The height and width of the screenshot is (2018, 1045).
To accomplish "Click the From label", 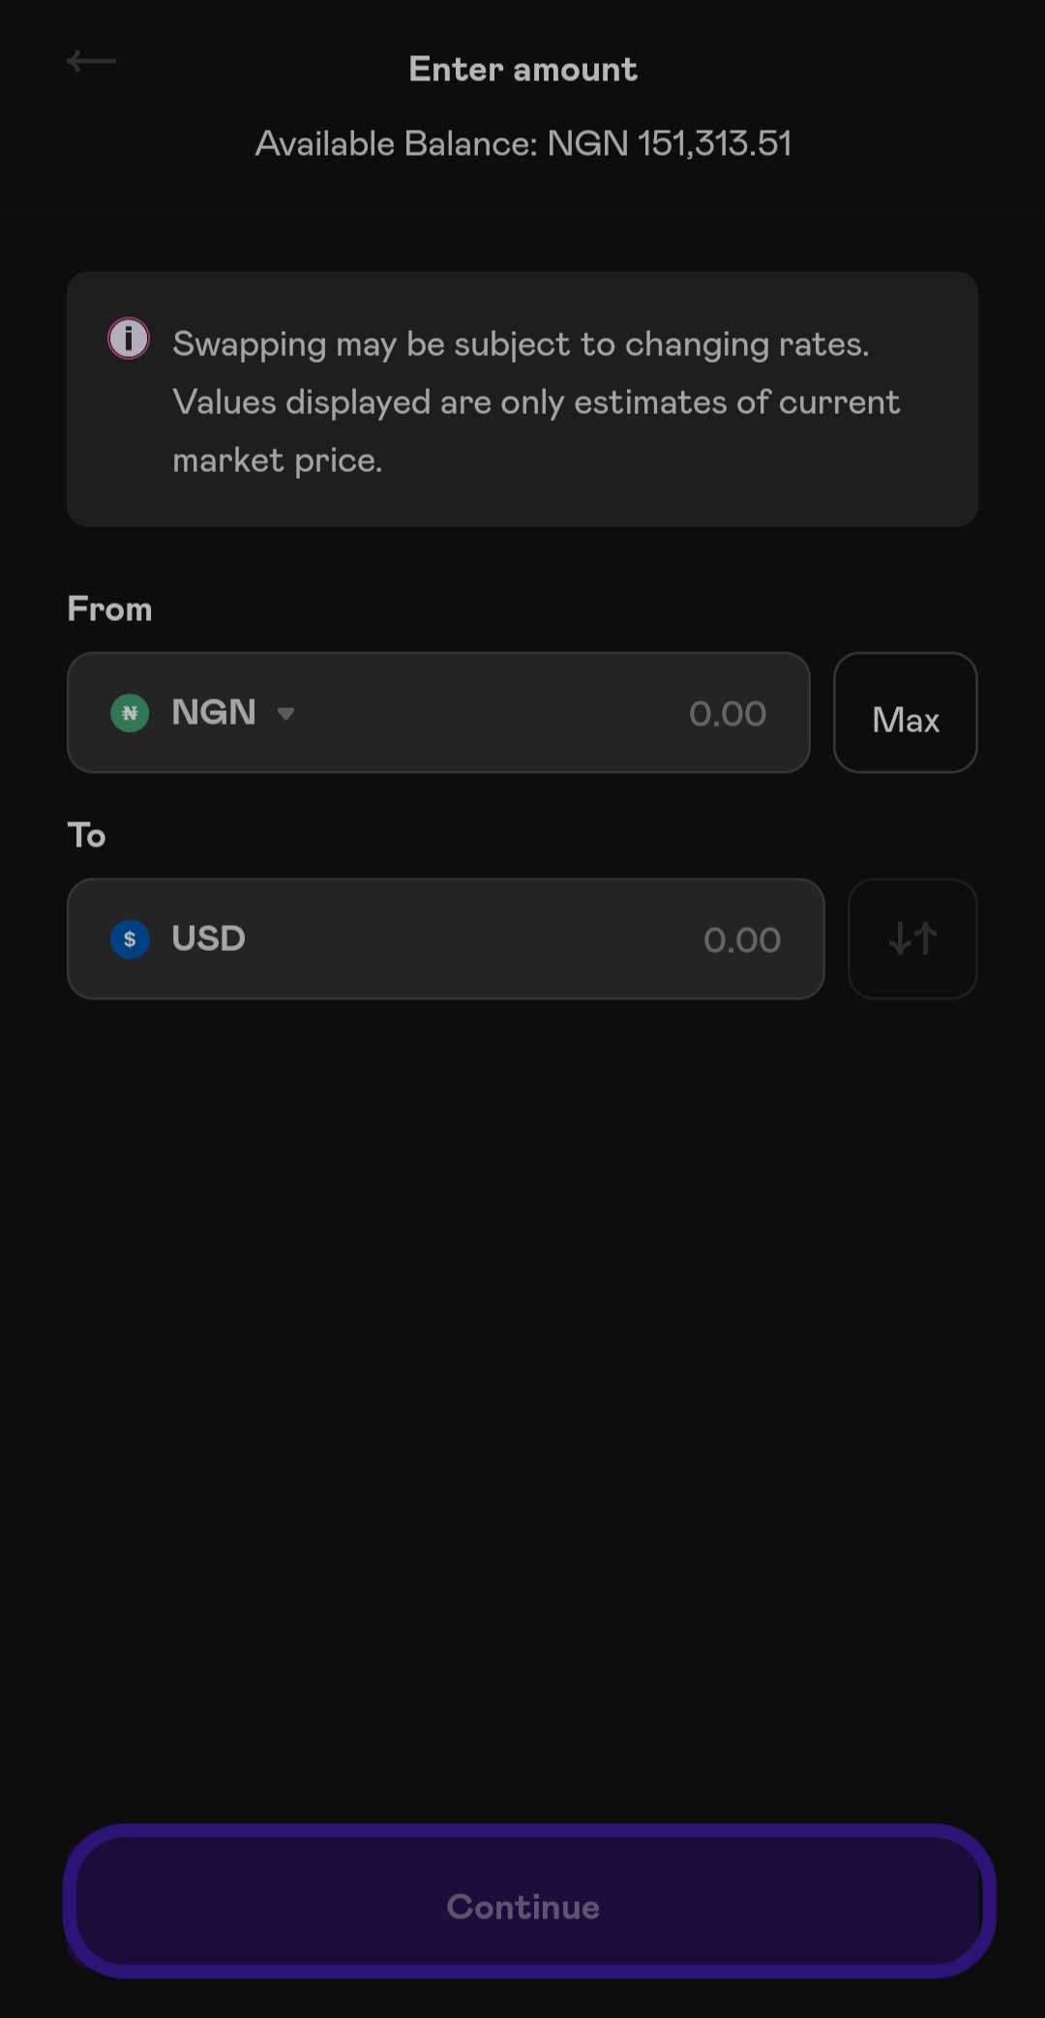I will pyautogui.click(x=109, y=609).
